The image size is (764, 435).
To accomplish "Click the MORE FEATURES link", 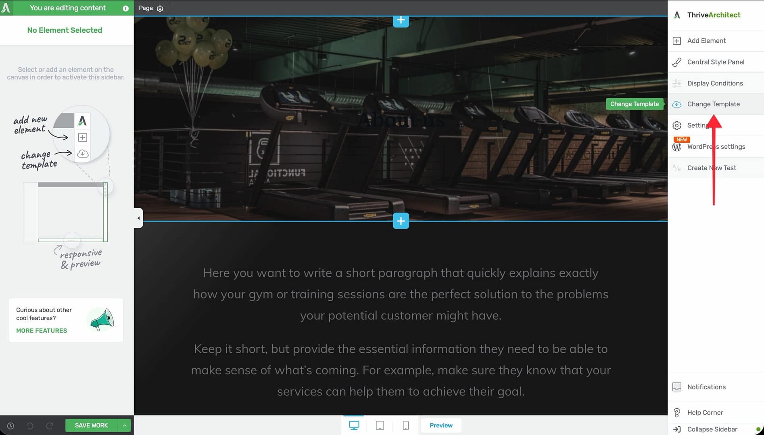I will tap(42, 331).
